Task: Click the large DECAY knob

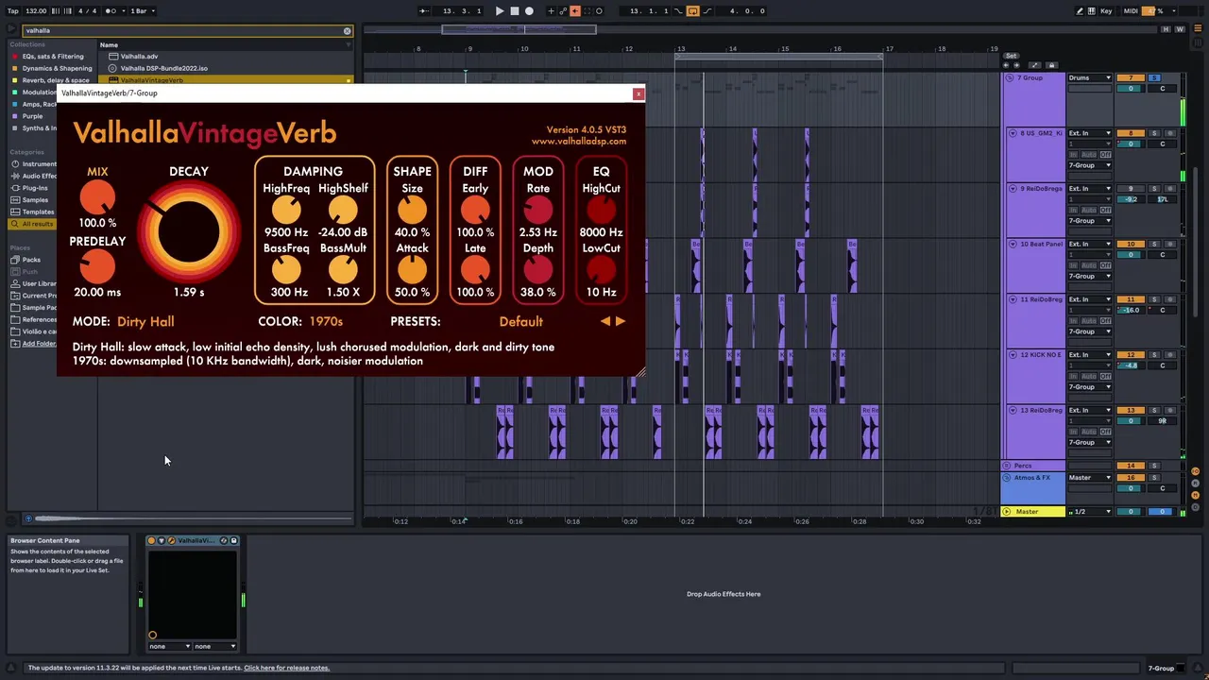Action: [x=189, y=231]
